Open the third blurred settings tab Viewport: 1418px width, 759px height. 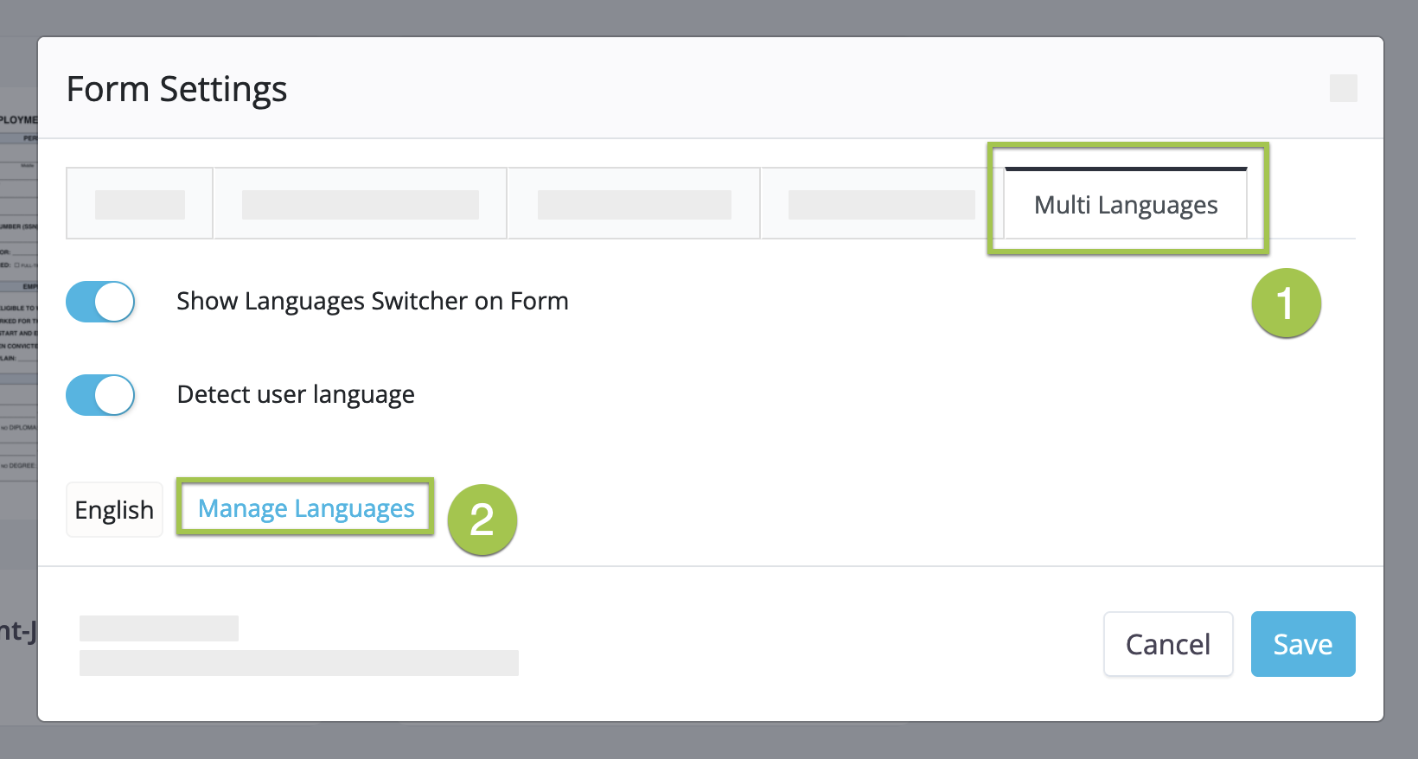tap(634, 204)
